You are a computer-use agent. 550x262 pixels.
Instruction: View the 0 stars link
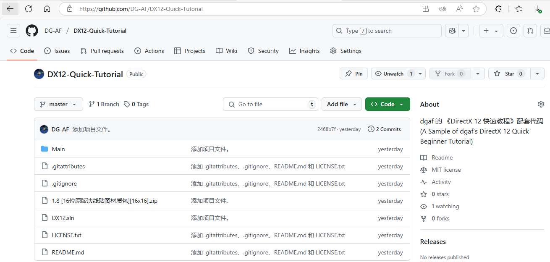pyautogui.click(x=435, y=194)
